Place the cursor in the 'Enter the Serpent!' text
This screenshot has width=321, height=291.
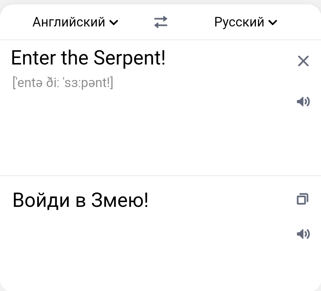click(x=88, y=58)
